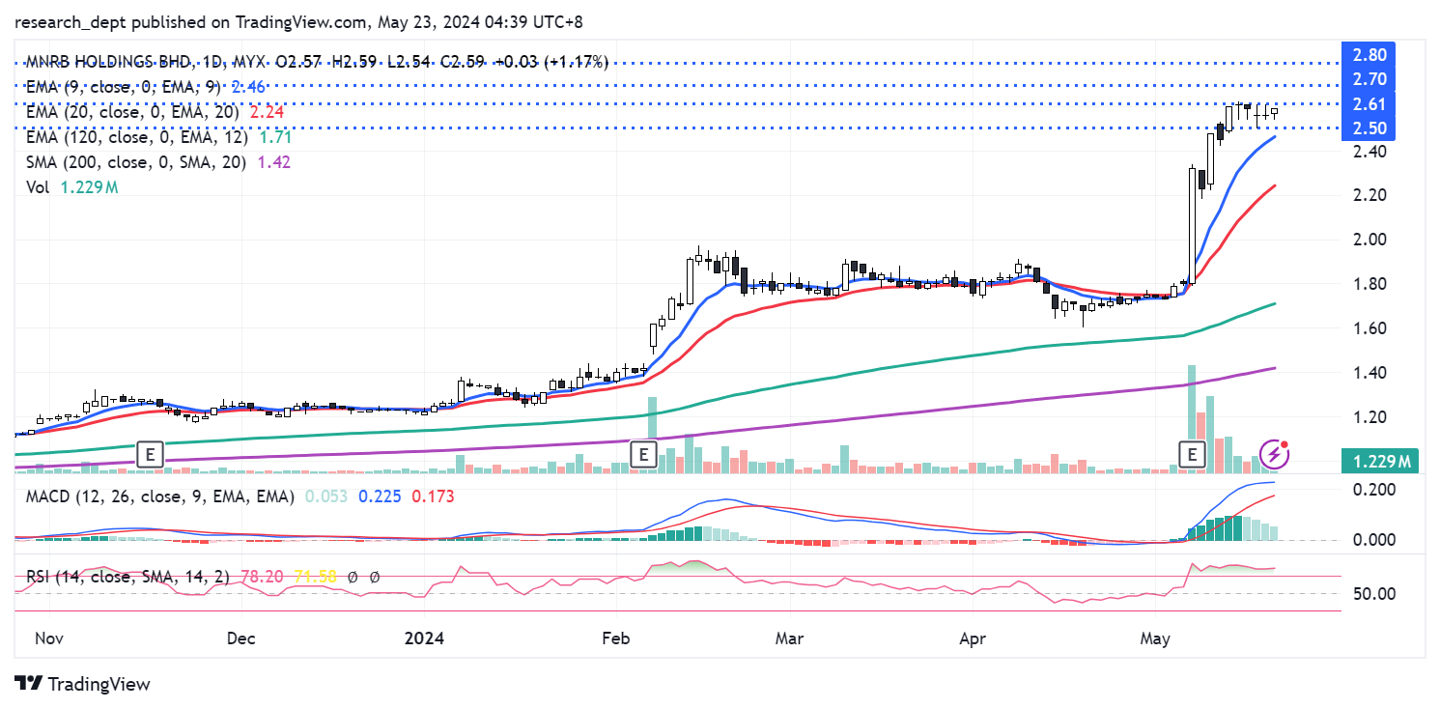Click the purple lightning bolt icon

[1276, 452]
